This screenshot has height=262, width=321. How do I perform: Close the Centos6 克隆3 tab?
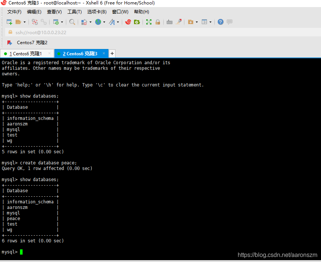(x=104, y=53)
